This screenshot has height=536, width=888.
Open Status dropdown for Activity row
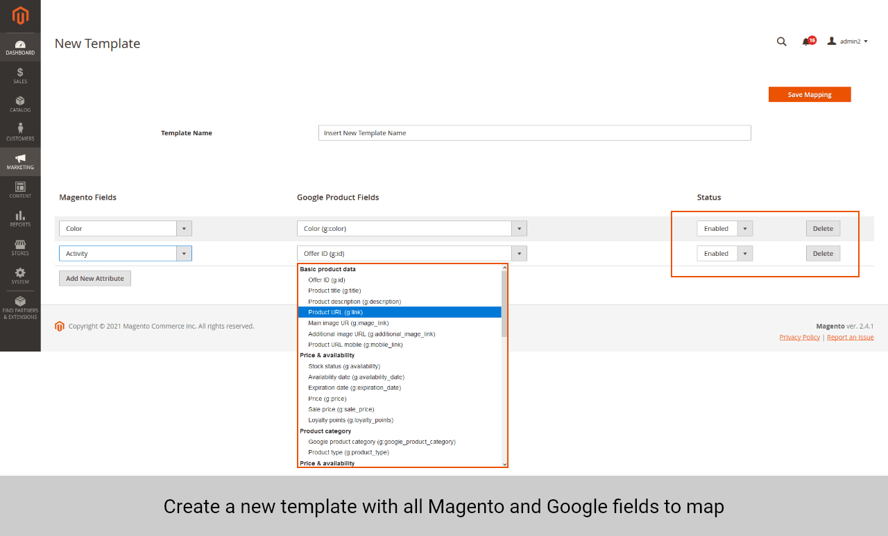pos(725,254)
